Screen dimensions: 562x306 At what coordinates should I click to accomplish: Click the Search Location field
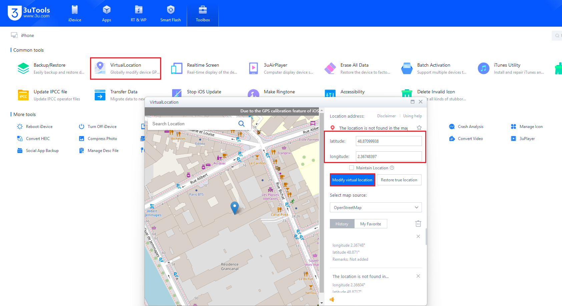pyautogui.click(x=193, y=124)
